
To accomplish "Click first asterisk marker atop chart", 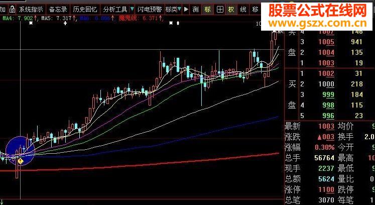I will coord(31,23).
